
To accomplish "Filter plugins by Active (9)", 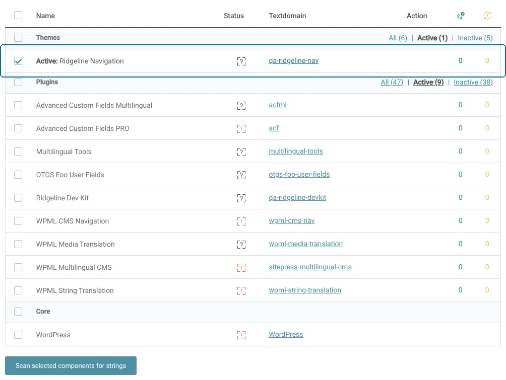I will click(x=428, y=82).
